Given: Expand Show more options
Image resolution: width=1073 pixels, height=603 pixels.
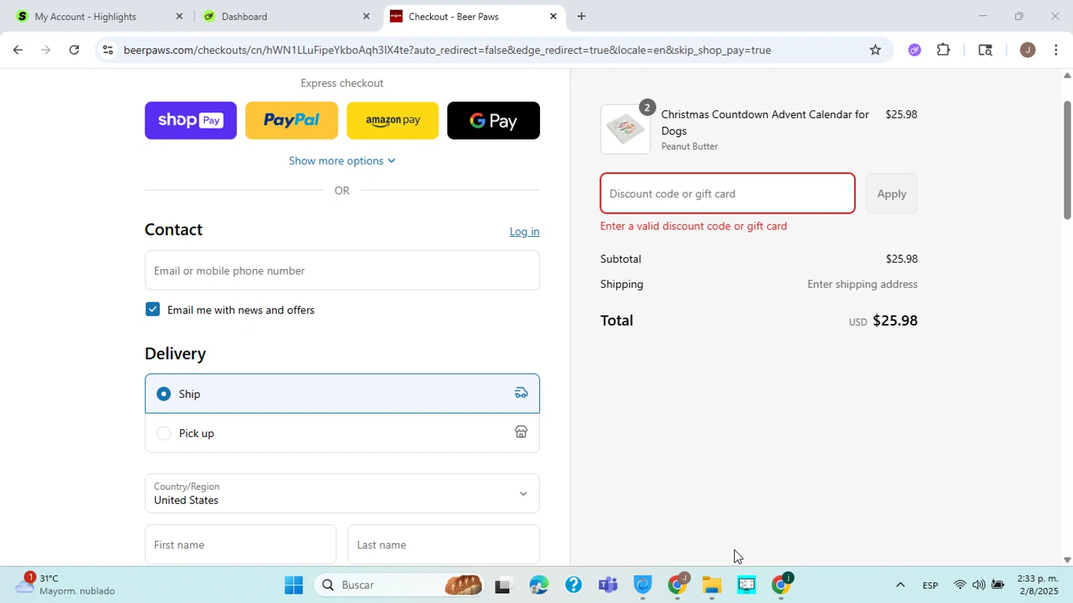Looking at the screenshot, I should point(342,160).
